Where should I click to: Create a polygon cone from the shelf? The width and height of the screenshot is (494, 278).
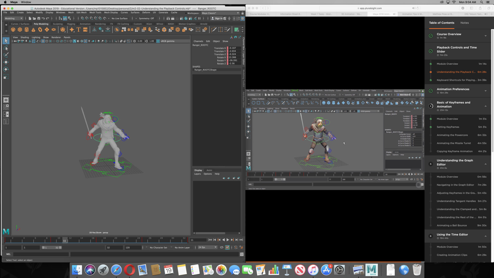tap(33, 30)
